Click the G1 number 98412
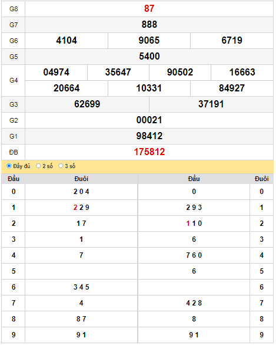The width and height of the screenshot is (276, 345). point(149,136)
